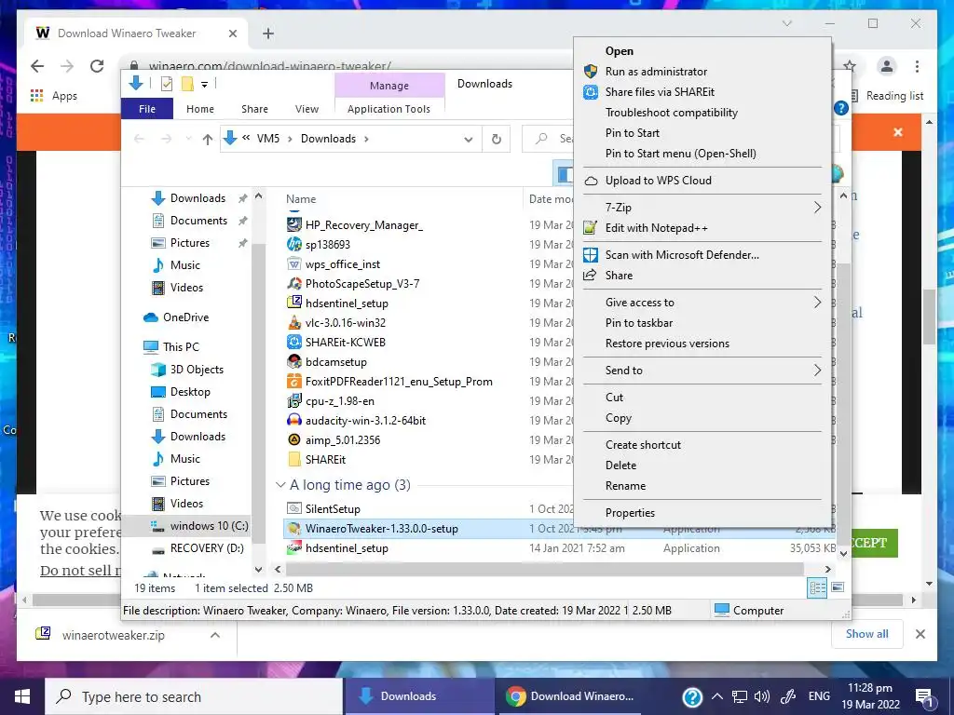The width and height of the screenshot is (954, 715).
Task: Click the Explorer search box
Action: pos(548,140)
